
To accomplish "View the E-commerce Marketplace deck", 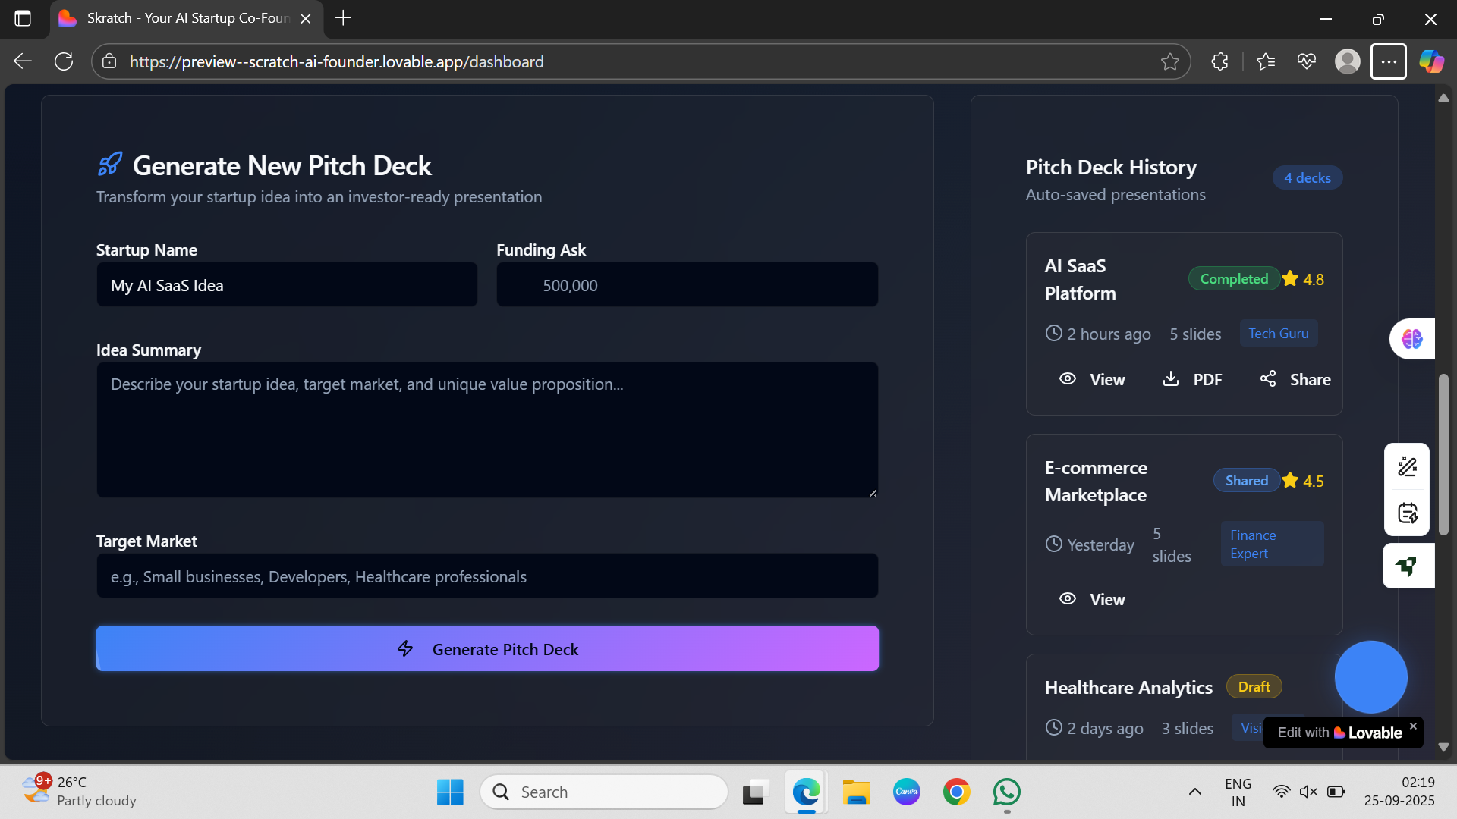I will point(1092,599).
